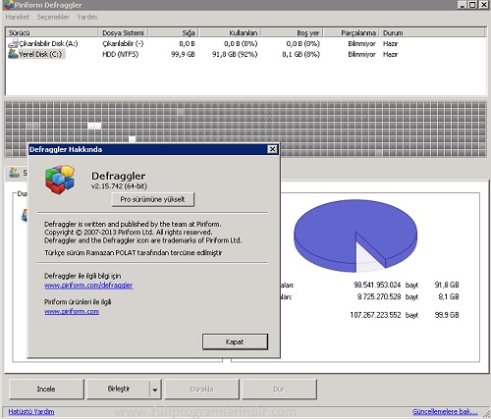Click the Piriform Defraggler title bar icon
The width and height of the screenshot is (491, 419).
click(x=9, y=5)
